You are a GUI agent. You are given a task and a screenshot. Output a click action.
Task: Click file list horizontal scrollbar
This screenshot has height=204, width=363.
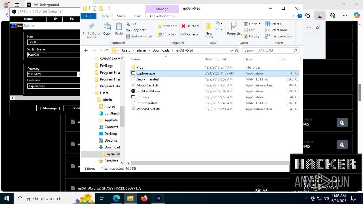(x=210, y=163)
